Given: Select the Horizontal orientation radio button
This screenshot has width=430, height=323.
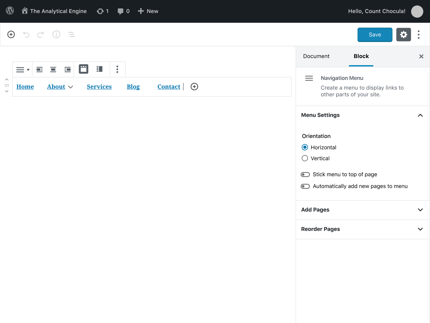Looking at the screenshot, I should (305, 148).
